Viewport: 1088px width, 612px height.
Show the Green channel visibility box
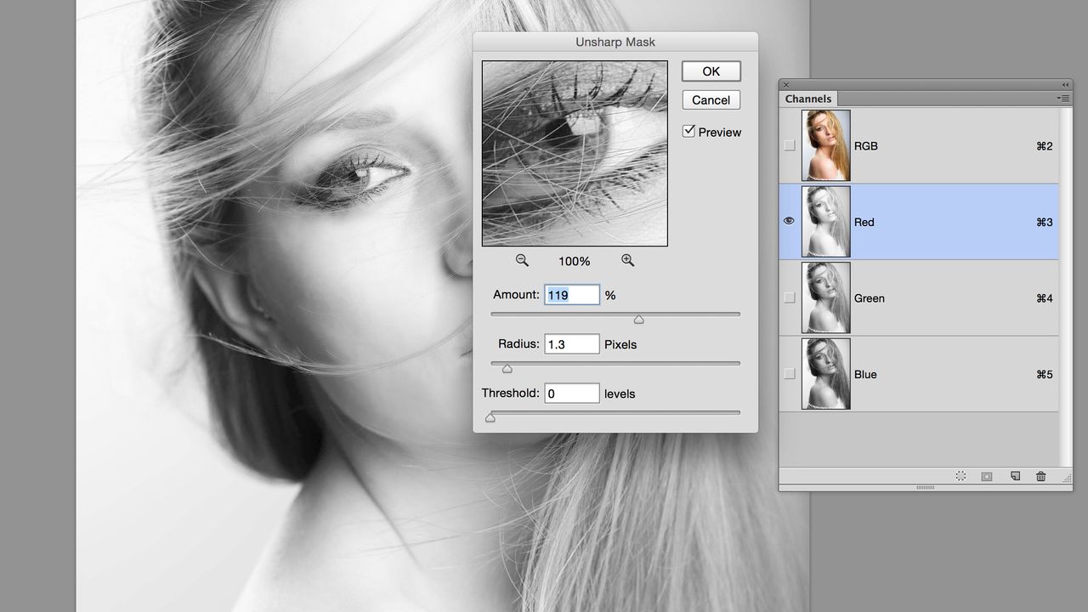[x=790, y=297]
